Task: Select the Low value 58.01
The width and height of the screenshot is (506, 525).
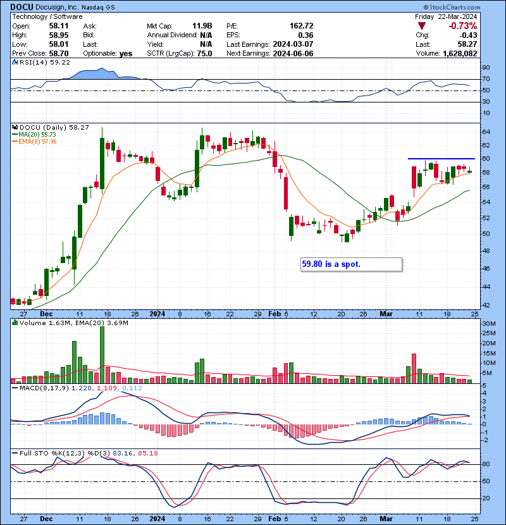Action: coord(59,44)
